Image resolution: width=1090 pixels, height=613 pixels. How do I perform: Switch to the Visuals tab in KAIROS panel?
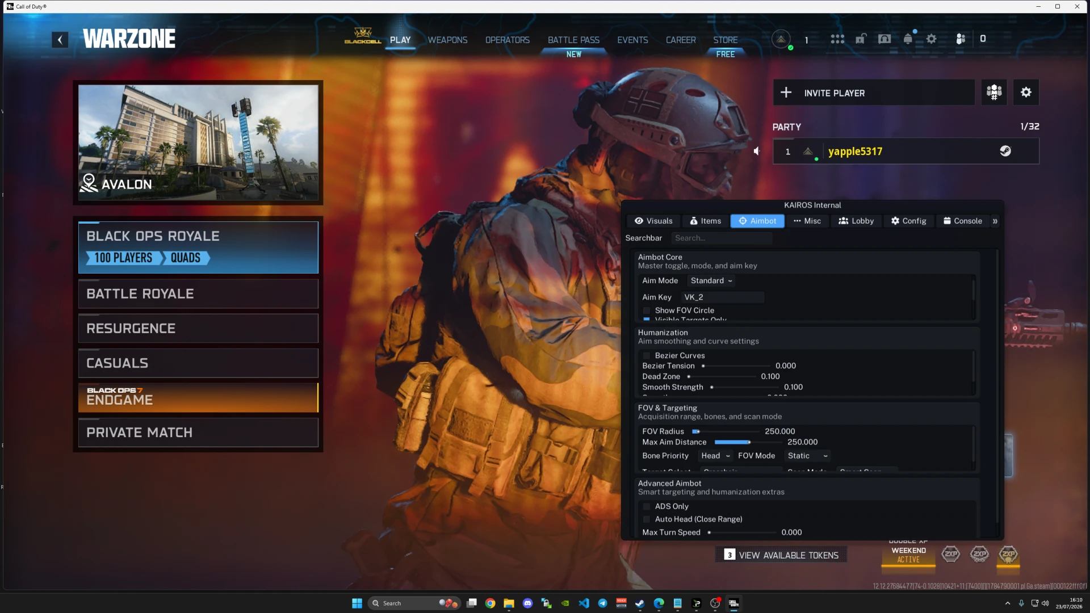(653, 221)
